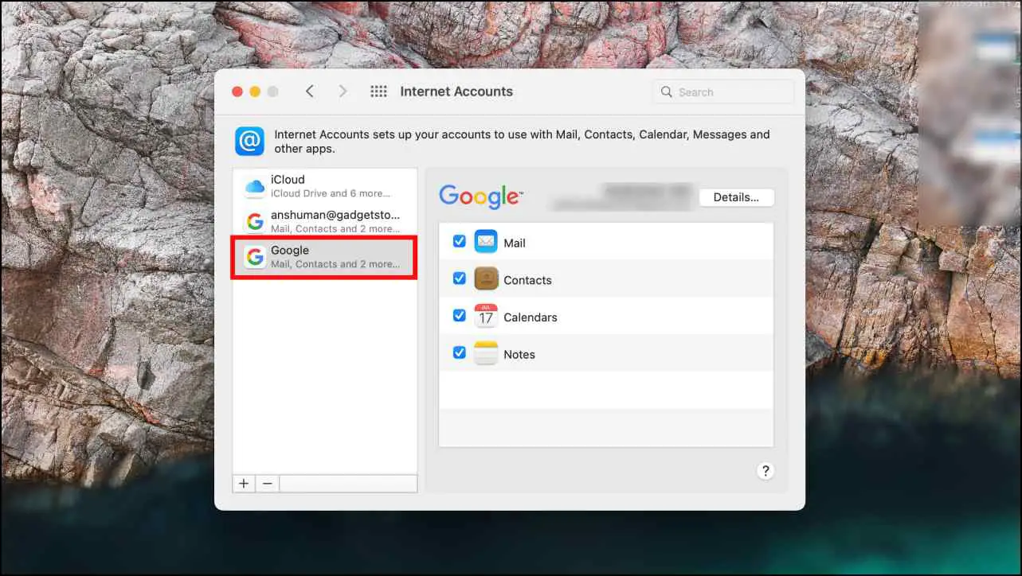This screenshot has height=576, width=1022.
Task: Click the Notes app icon
Action: point(486,353)
